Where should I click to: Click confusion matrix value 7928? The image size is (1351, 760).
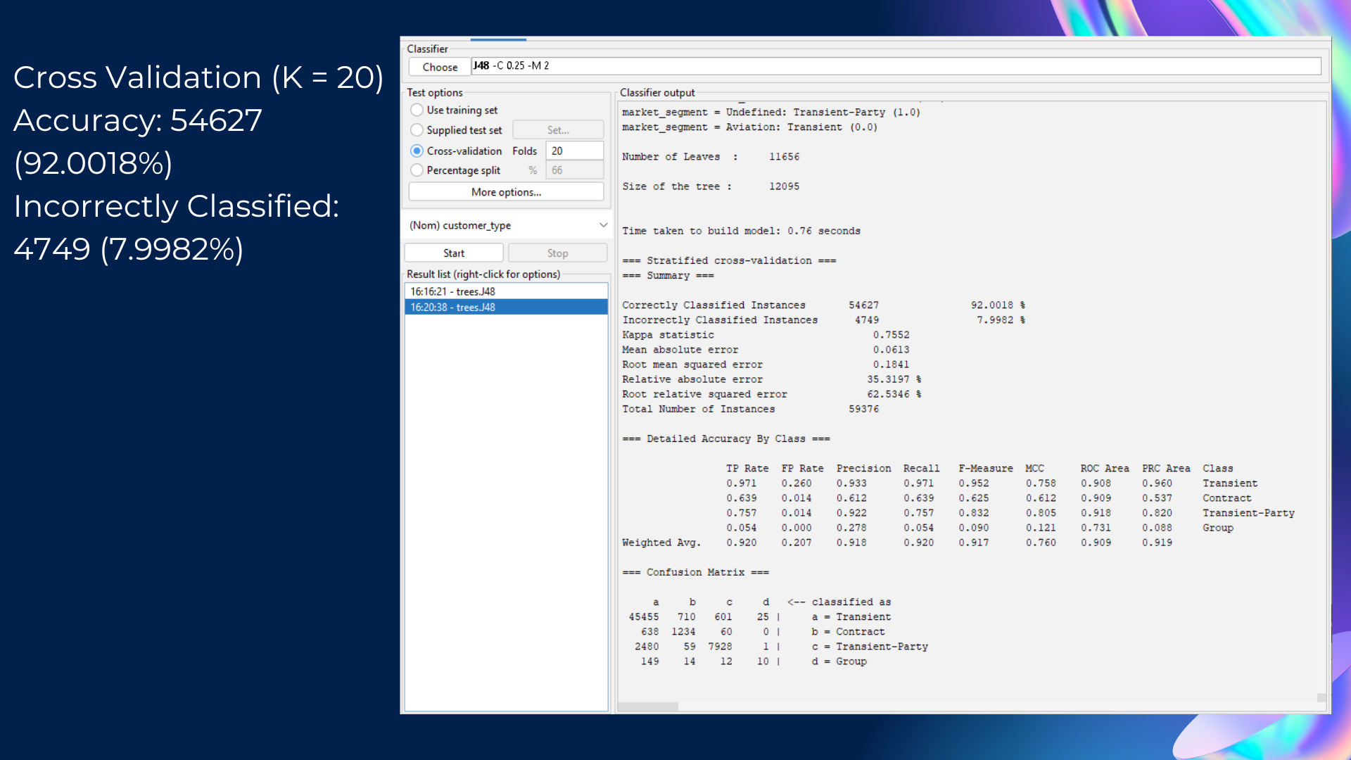(x=720, y=647)
